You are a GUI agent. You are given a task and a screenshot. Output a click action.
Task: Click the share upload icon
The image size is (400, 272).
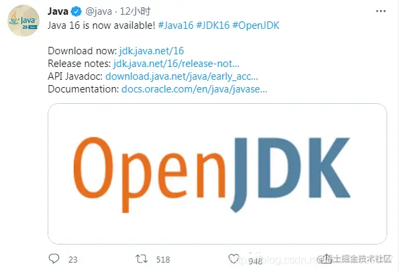pos(326,259)
